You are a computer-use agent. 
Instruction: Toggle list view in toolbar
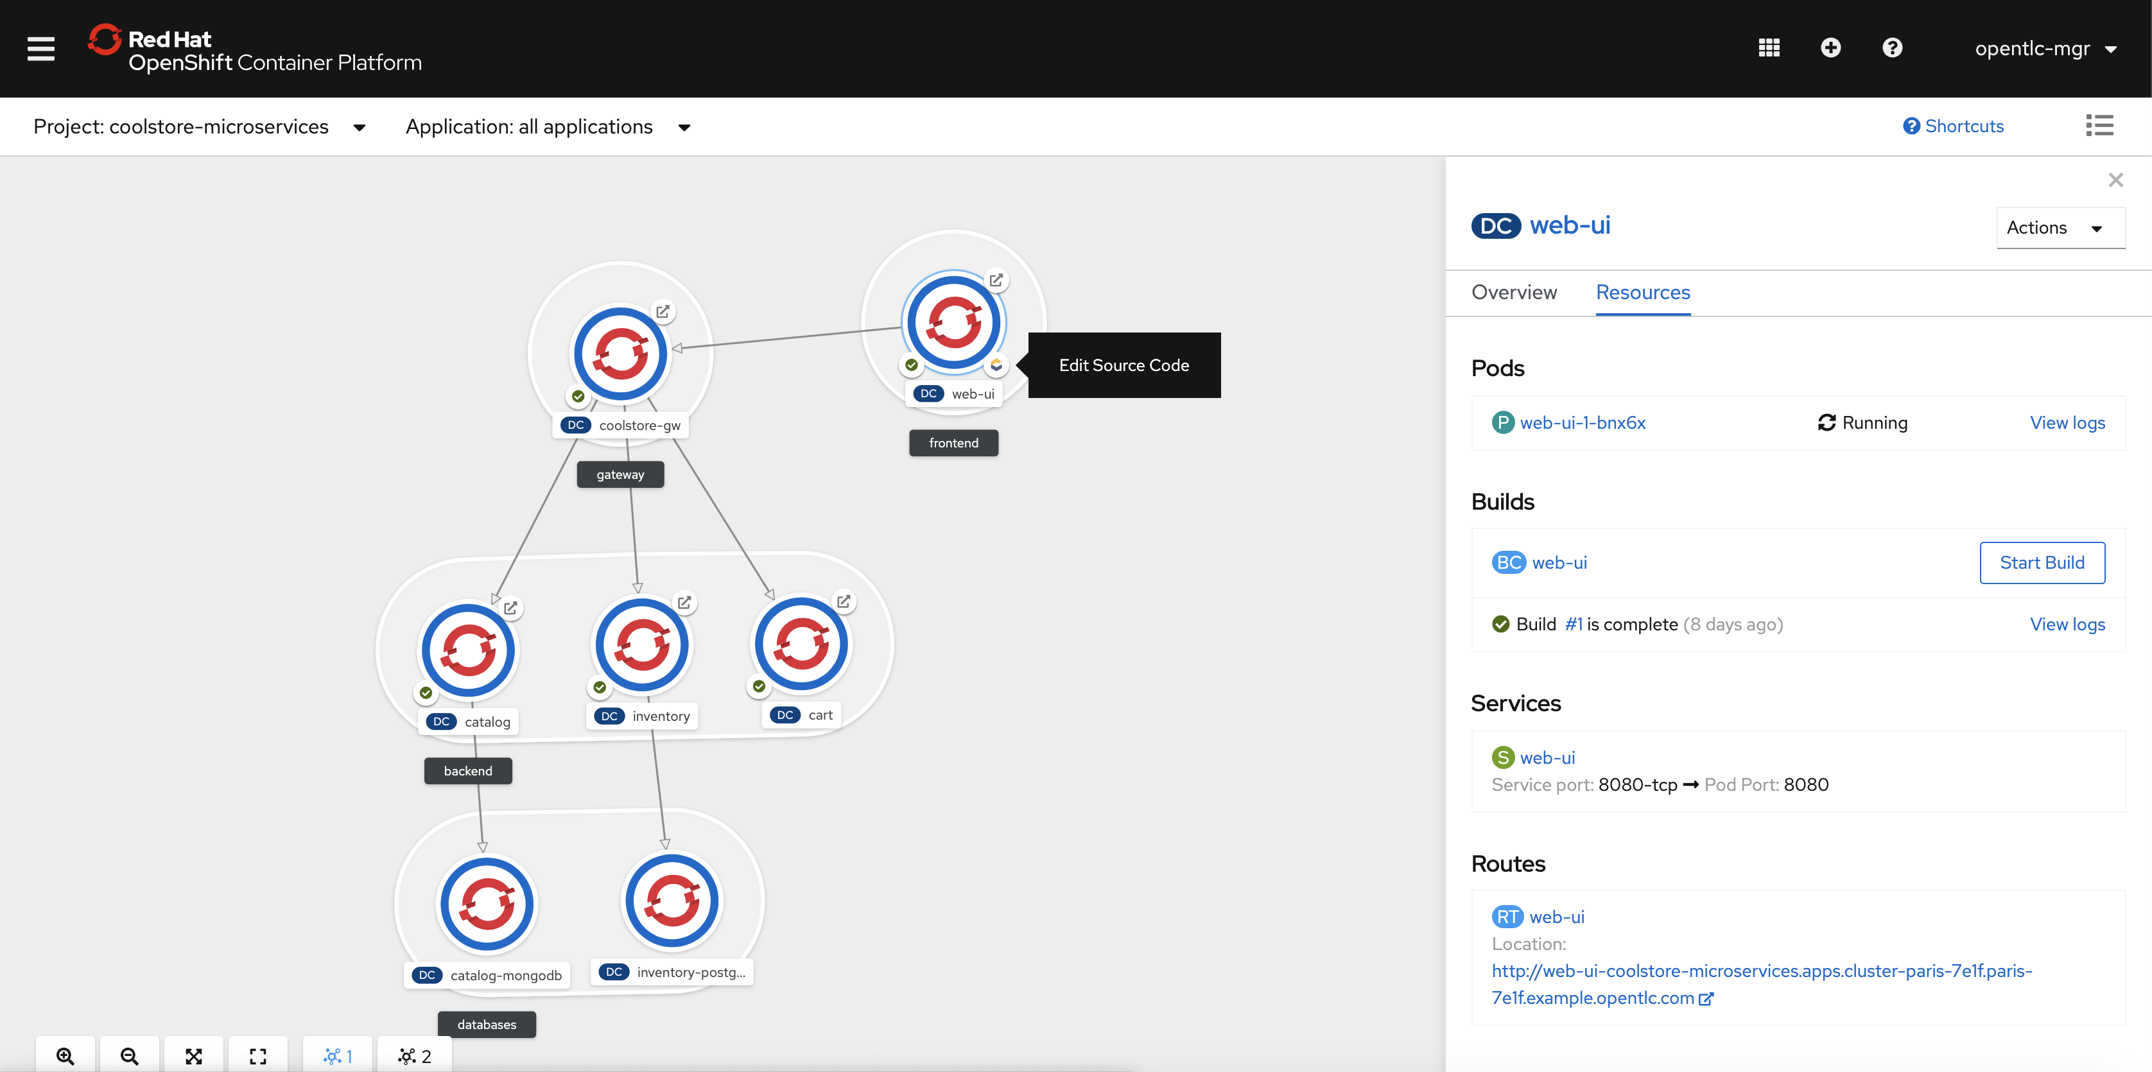[2099, 125]
